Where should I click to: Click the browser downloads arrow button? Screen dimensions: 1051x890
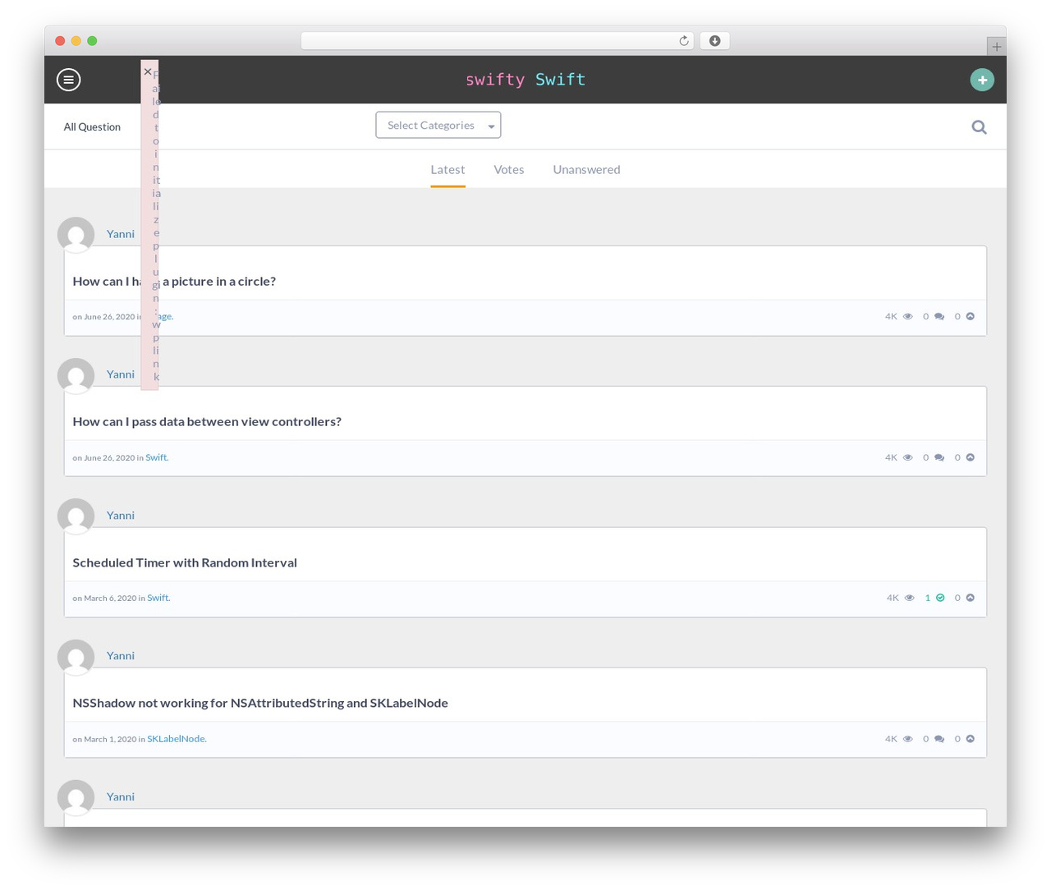714,41
